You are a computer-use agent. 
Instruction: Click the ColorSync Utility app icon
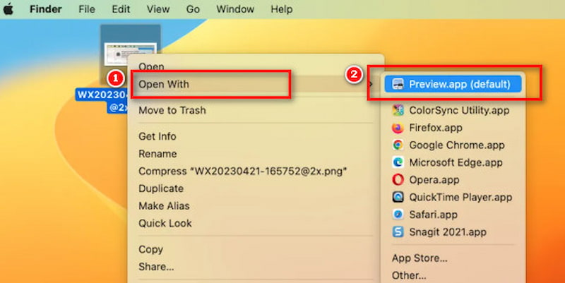(398, 110)
